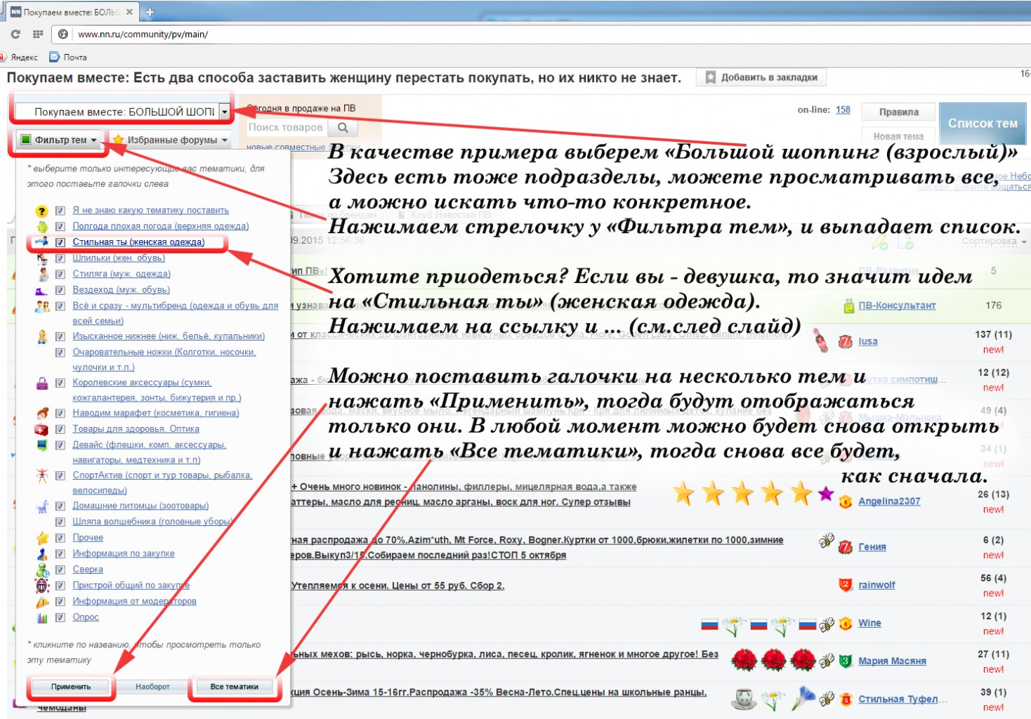Click the icon beside Королевские аксессуары
This screenshot has width=1031, height=719.
click(x=42, y=383)
